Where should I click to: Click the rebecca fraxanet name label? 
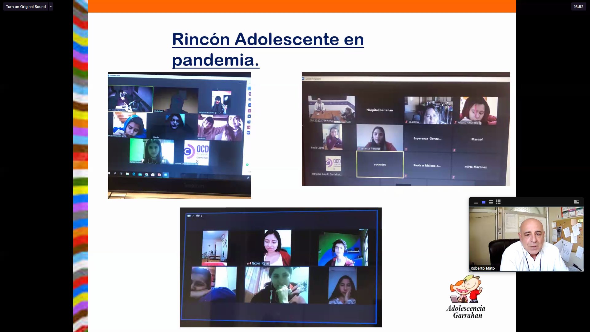370,148
